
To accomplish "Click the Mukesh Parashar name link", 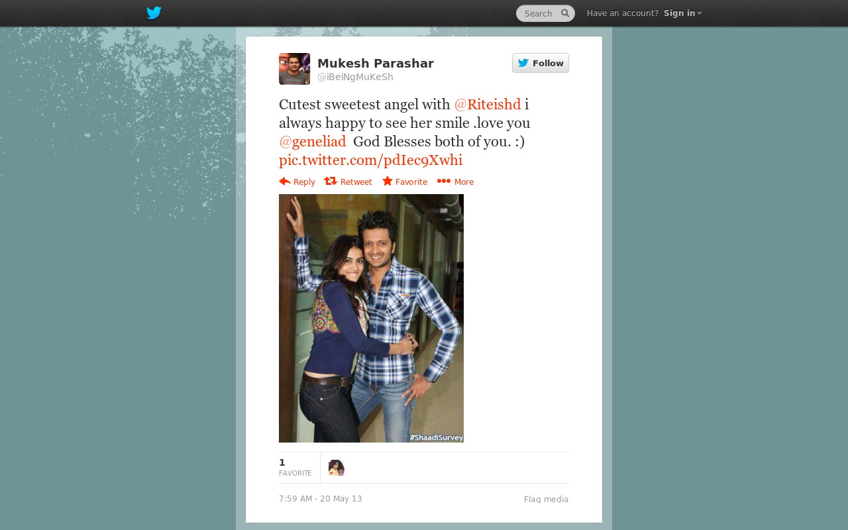I will [376, 64].
